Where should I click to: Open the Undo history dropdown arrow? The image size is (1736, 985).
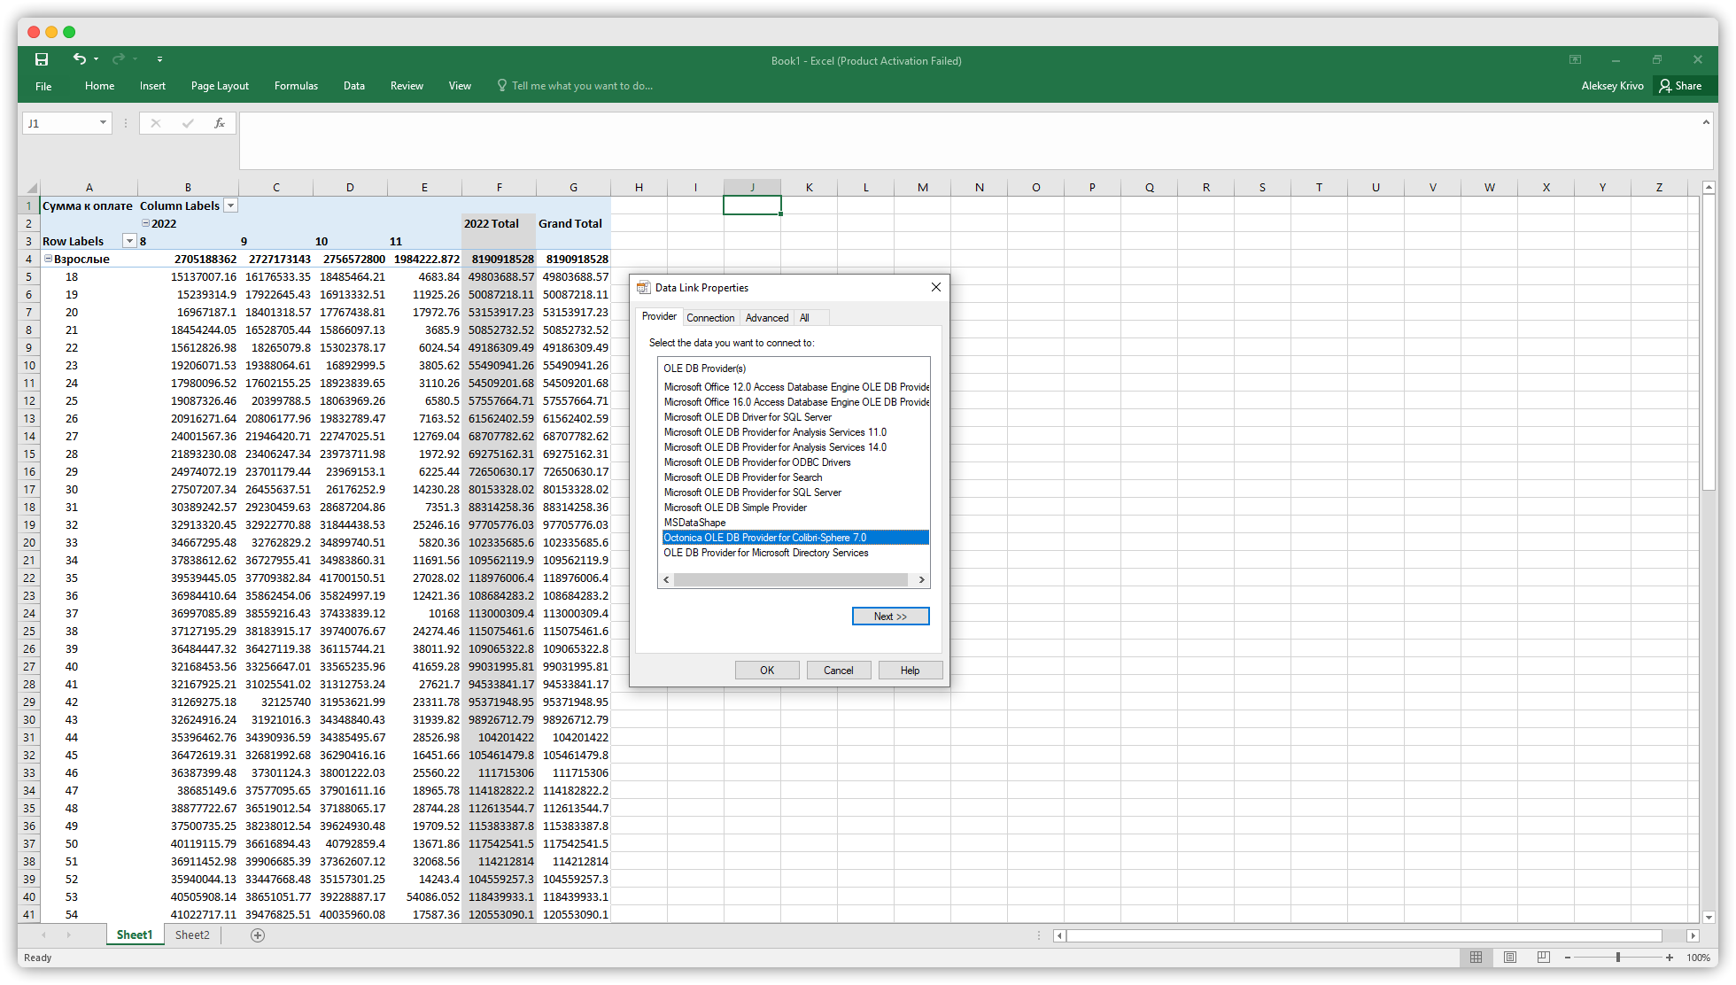(96, 59)
